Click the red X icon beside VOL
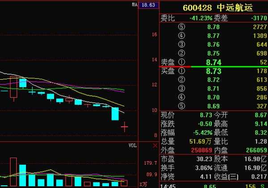The height and width of the screenshot is (188, 268). pyautogui.click(x=155, y=146)
